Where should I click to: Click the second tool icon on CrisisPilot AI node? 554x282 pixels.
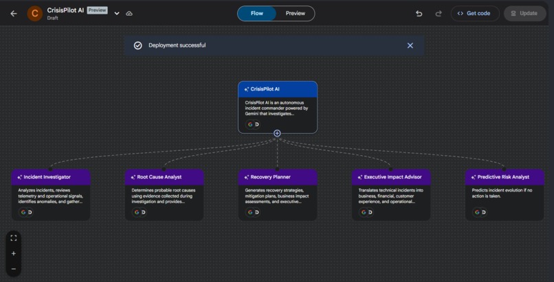(x=257, y=124)
